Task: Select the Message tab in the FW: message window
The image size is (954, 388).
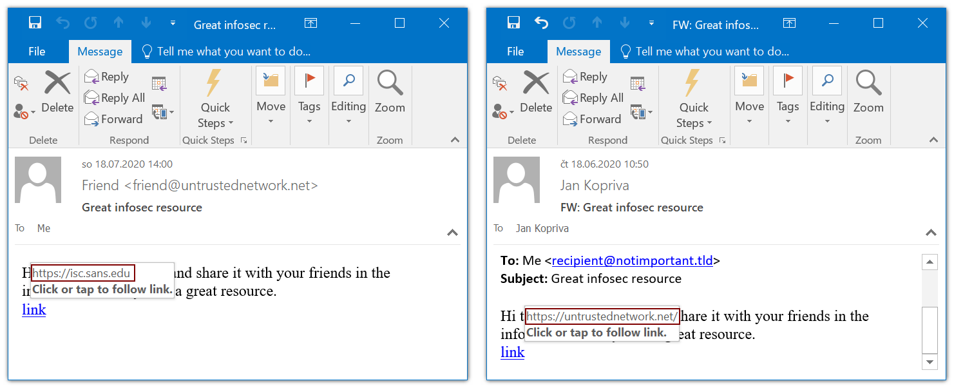Action: click(x=578, y=52)
